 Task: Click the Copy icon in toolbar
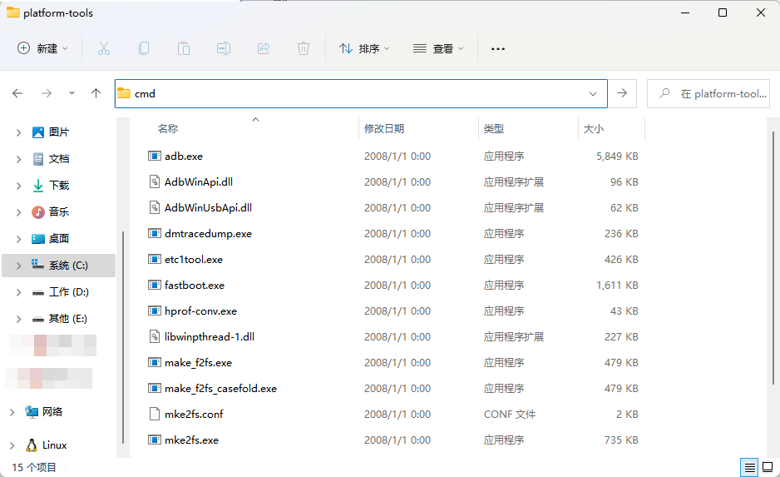(144, 48)
